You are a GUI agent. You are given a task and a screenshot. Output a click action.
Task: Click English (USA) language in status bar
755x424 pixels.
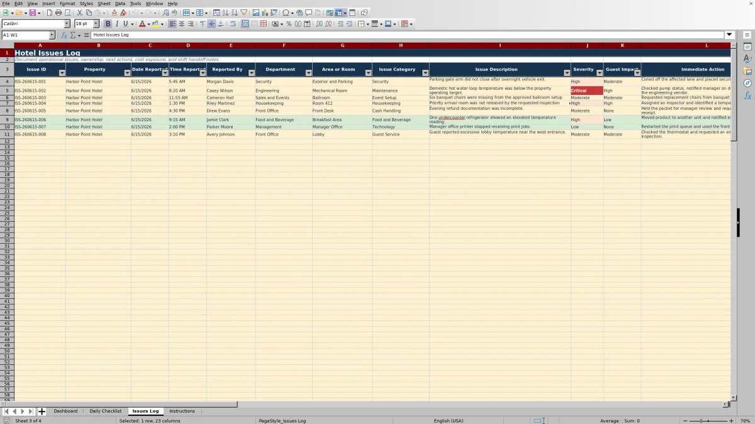[449, 420]
